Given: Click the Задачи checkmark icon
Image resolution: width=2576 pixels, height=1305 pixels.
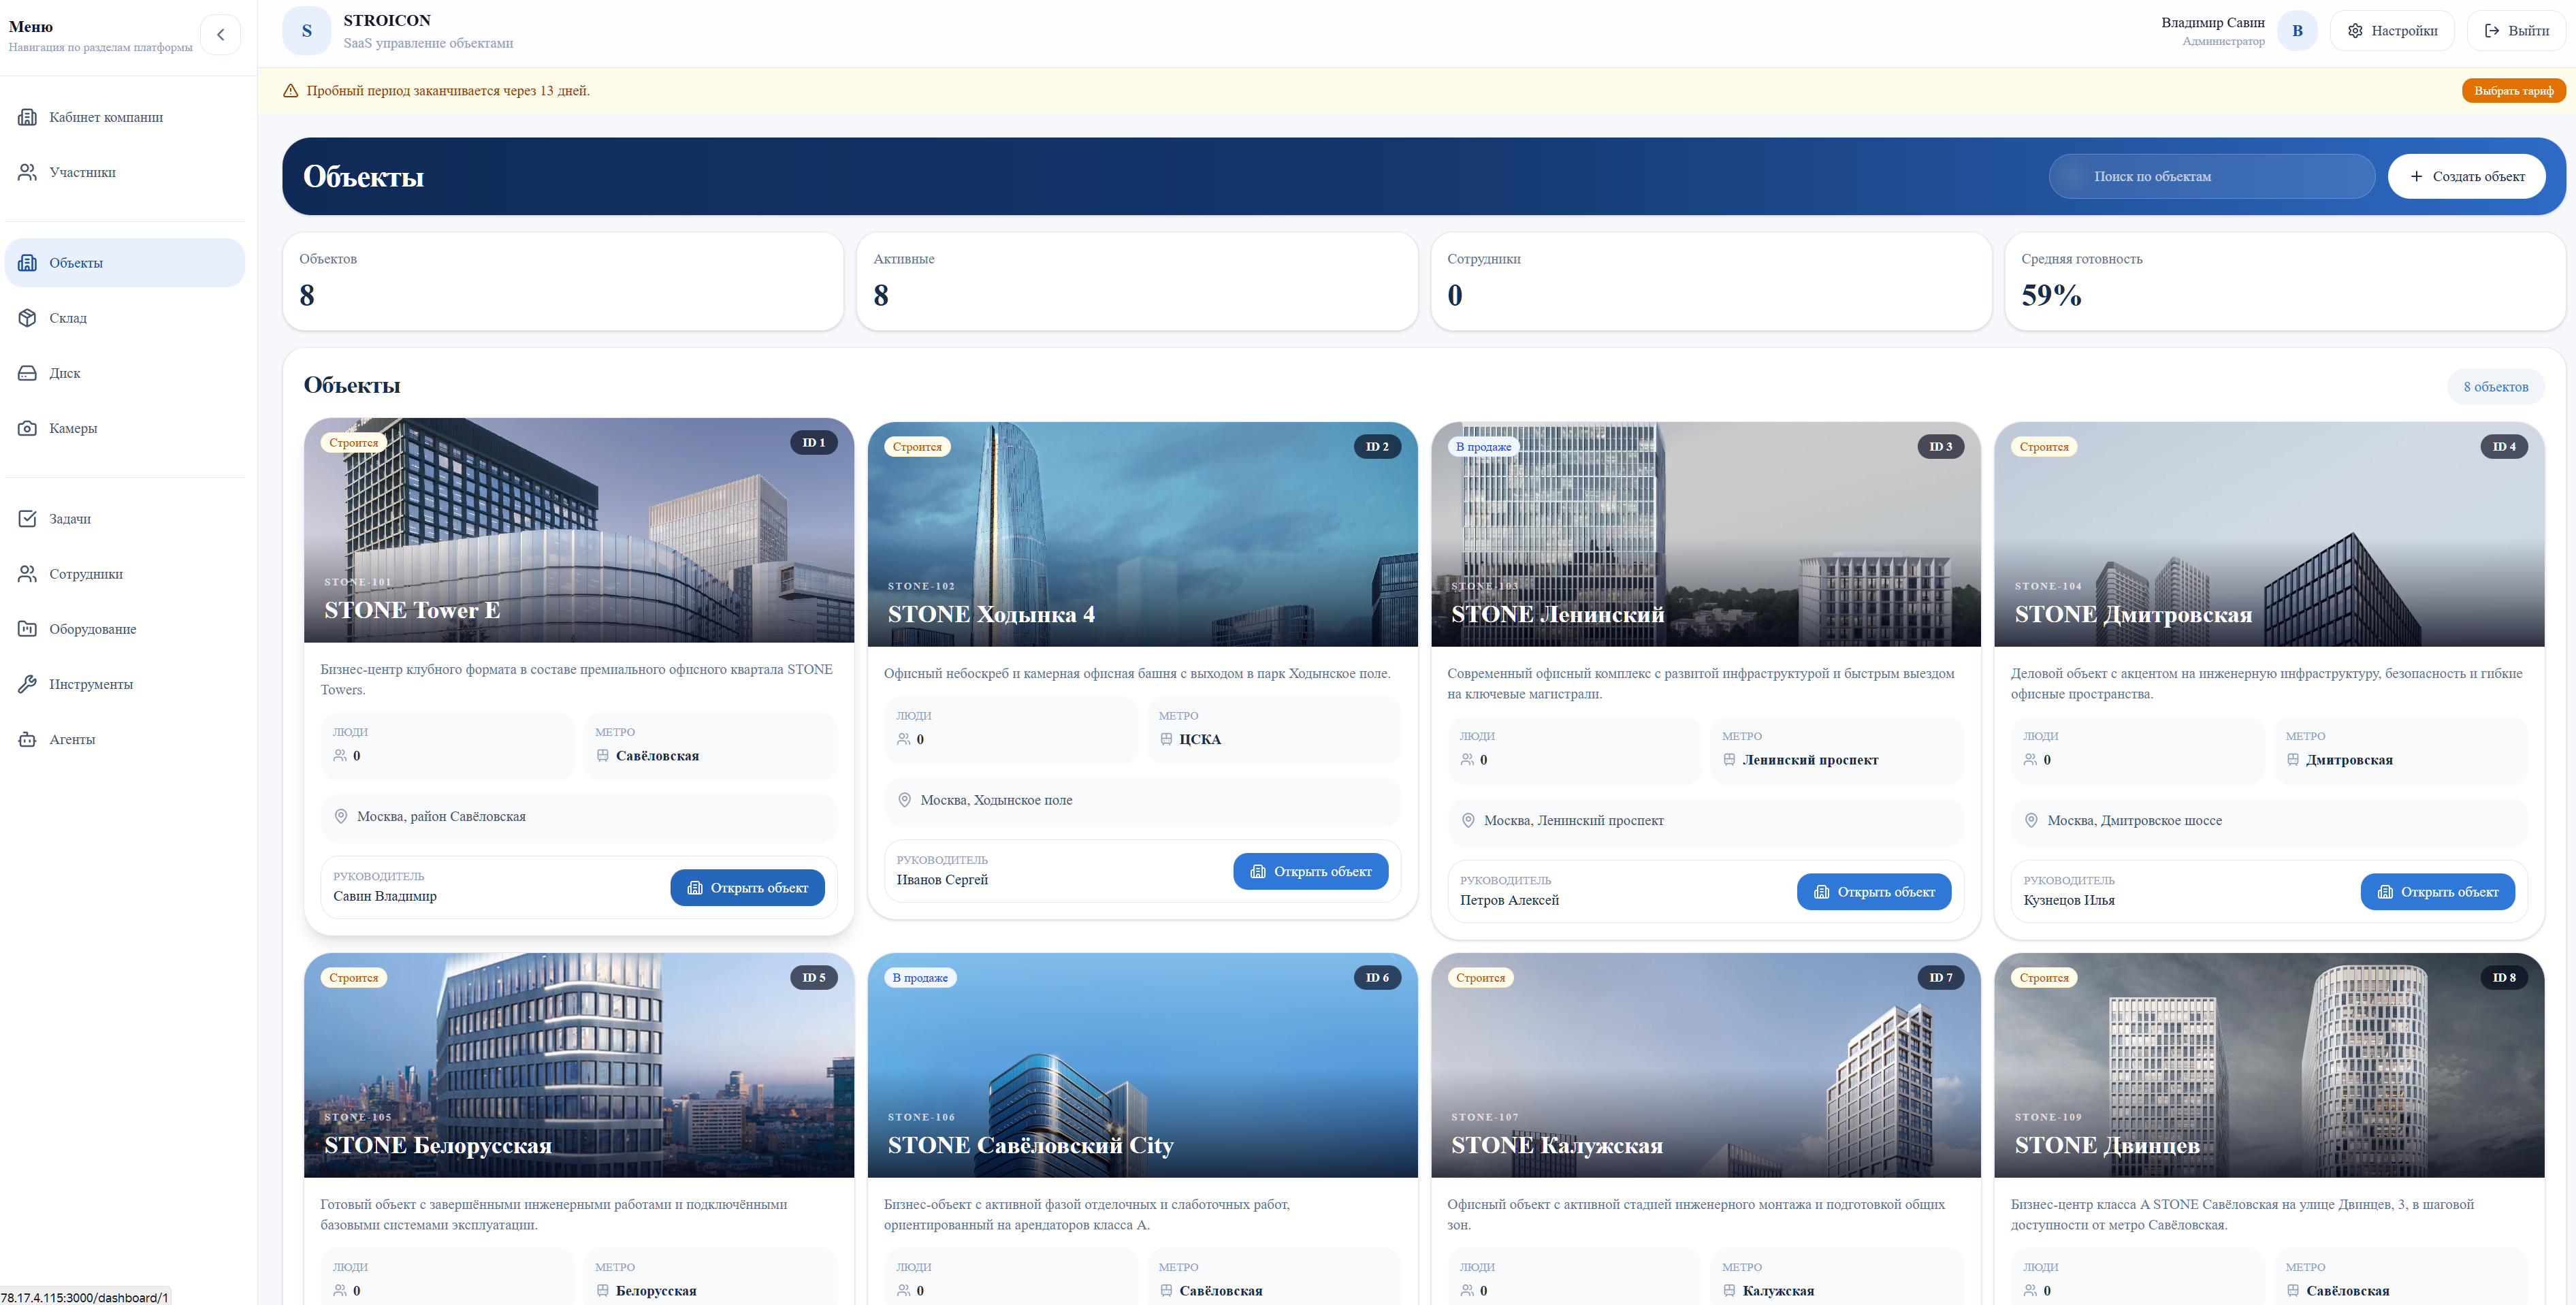Looking at the screenshot, I should tap(28, 518).
